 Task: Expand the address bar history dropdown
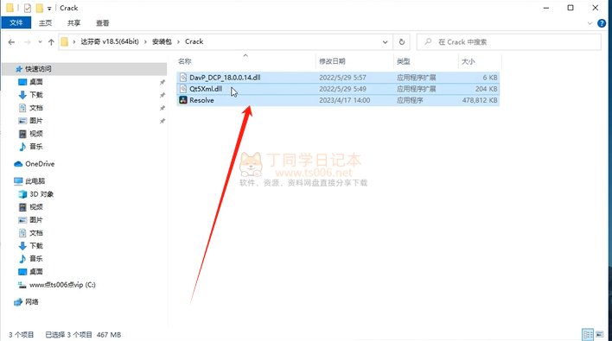pos(385,42)
